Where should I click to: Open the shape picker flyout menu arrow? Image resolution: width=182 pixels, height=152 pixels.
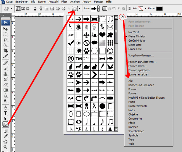pos(122,17)
